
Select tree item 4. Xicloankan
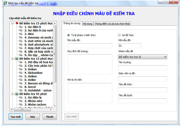33,73
